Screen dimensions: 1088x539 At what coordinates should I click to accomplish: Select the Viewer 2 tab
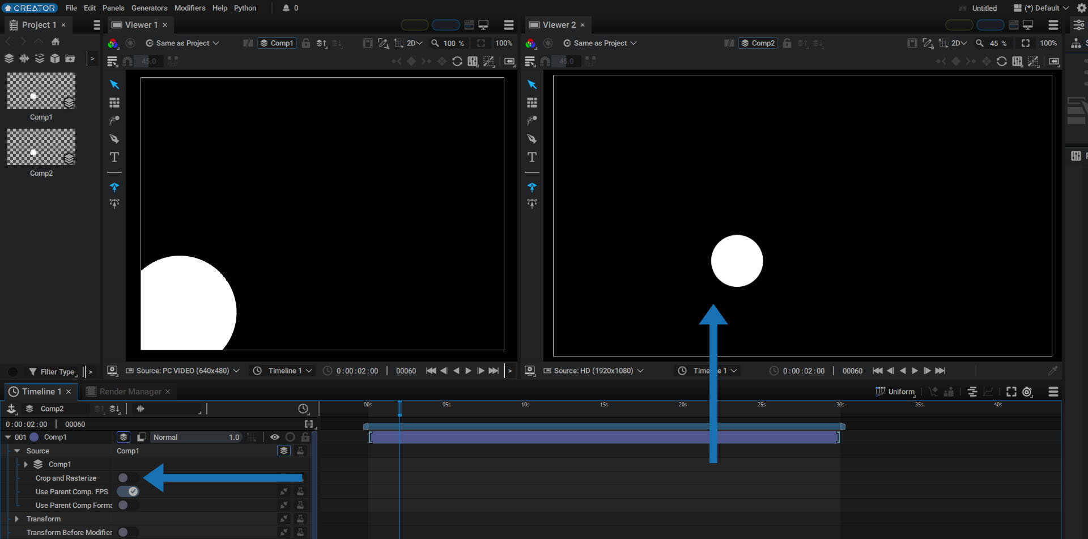click(559, 25)
